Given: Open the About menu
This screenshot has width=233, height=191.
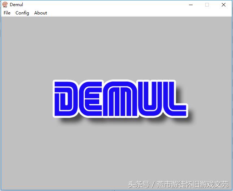Looking at the screenshot, I should 40,13.
